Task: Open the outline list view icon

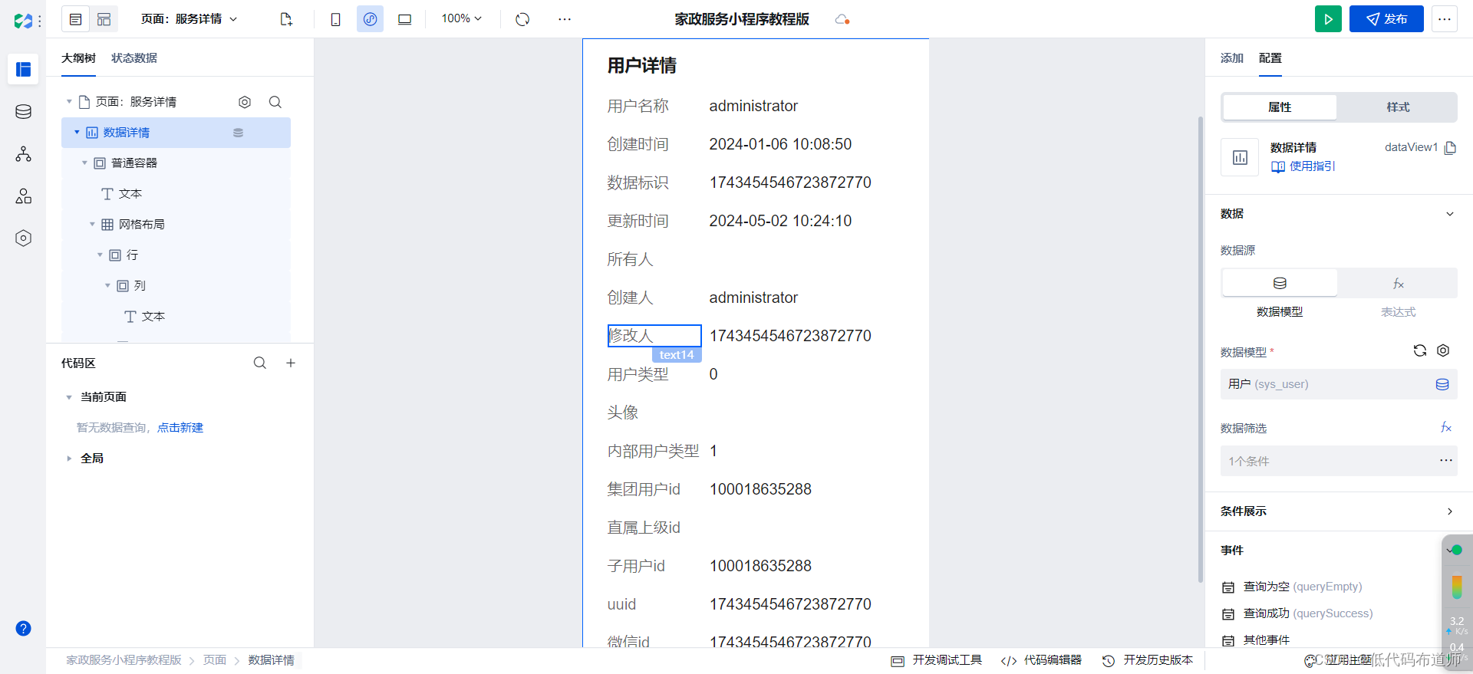Action: point(75,19)
